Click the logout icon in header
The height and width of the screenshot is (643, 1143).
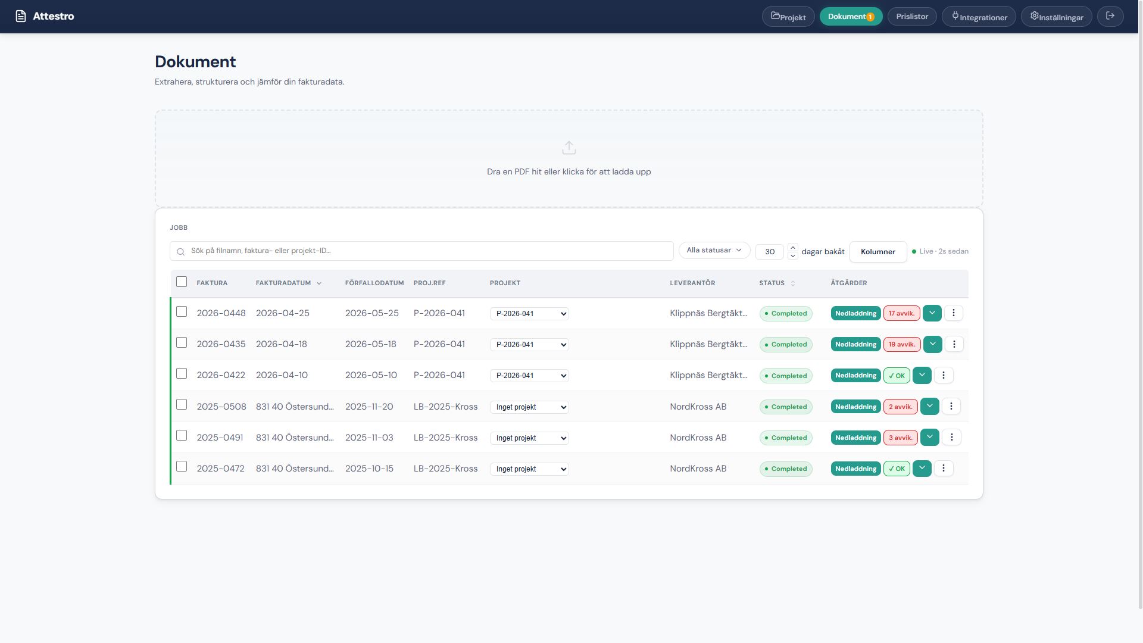[x=1110, y=16]
